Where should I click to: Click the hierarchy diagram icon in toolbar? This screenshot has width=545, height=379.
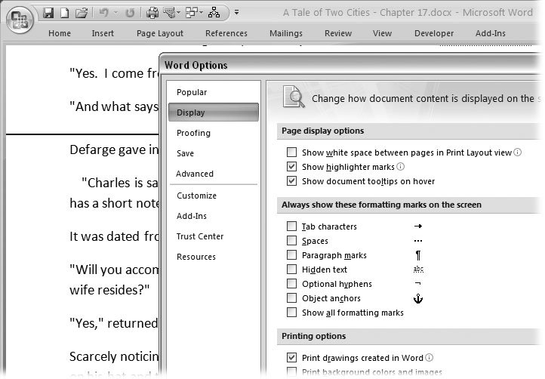[214, 13]
